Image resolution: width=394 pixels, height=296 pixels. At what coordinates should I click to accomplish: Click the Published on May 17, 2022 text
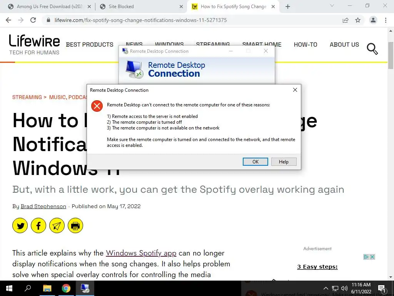pyautogui.click(x=106, y=207)
